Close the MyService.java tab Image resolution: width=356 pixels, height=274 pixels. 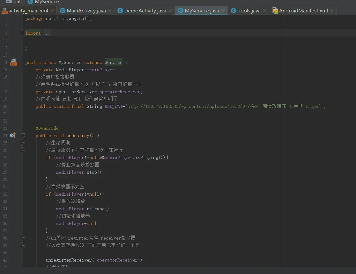pyautogui.click(x=223, y=11)
